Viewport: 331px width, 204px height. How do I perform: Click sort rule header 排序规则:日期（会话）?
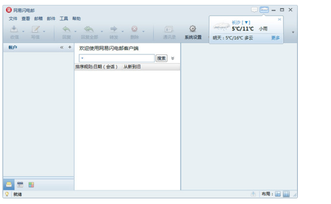[x=96, y=67]
